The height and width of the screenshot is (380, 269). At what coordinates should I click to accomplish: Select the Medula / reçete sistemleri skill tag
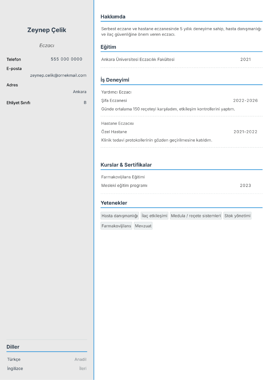tap(196, 216)
